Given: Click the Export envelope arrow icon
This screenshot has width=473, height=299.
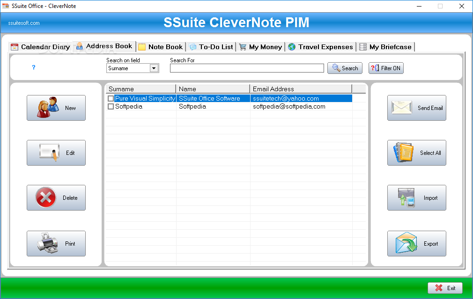Looking at the screenshot, I should point(406,243).
